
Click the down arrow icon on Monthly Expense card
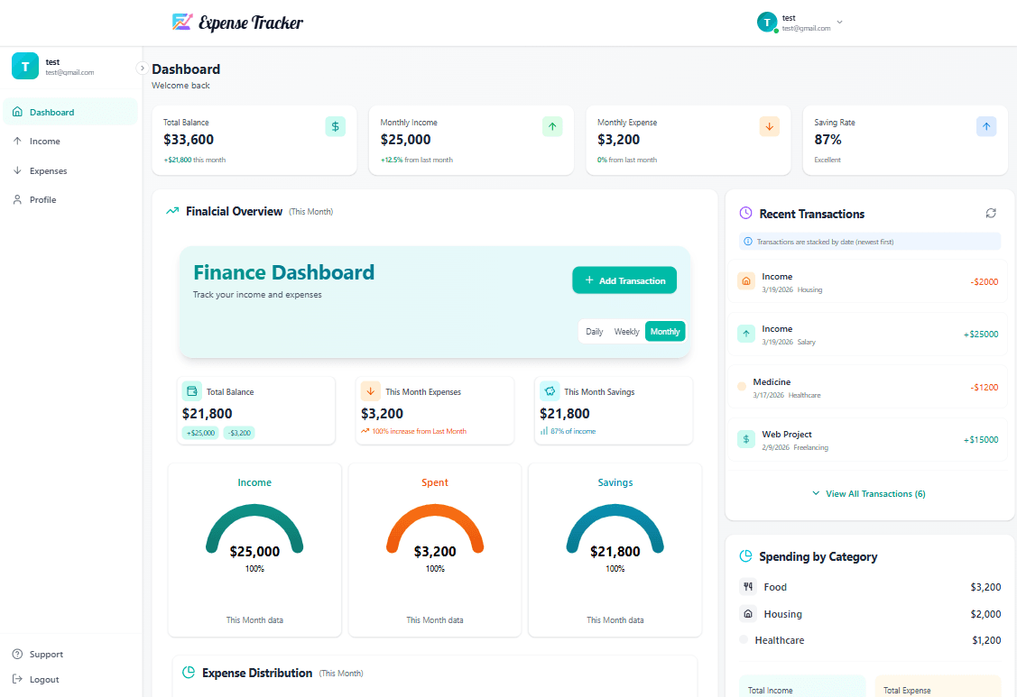(x=769, y=126)
